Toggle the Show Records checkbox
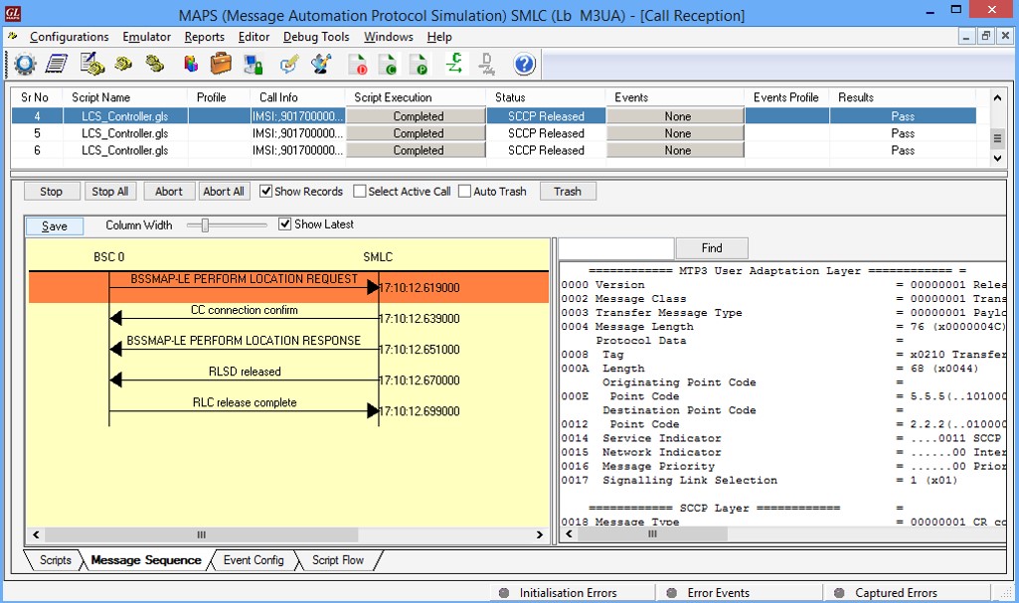Viewport: 1019px width, 603px height. [x=265, y=191]
